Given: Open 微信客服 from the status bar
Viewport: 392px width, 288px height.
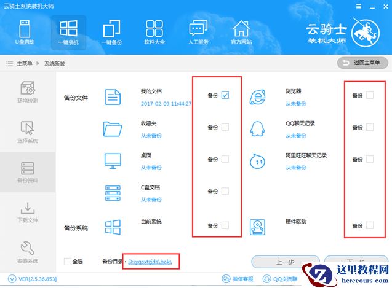Looking at the screenshot, I should (x=238, y=279).
